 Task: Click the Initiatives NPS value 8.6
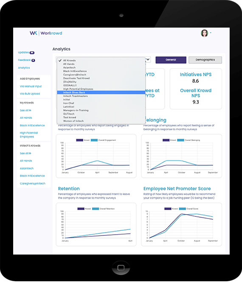click(195, 81)
